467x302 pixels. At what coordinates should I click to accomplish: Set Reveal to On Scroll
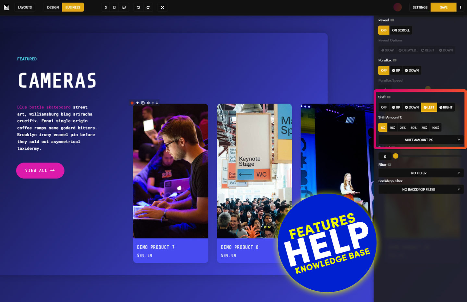coord(400,30)
